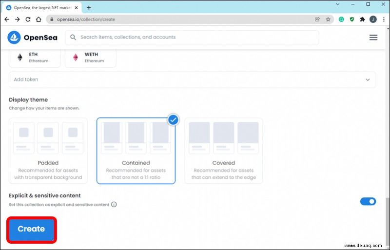Image resolution: width=390 pixels, height=250 pixels.
Task: Open the Grammarly extension icon
Action: pos(341,19)
